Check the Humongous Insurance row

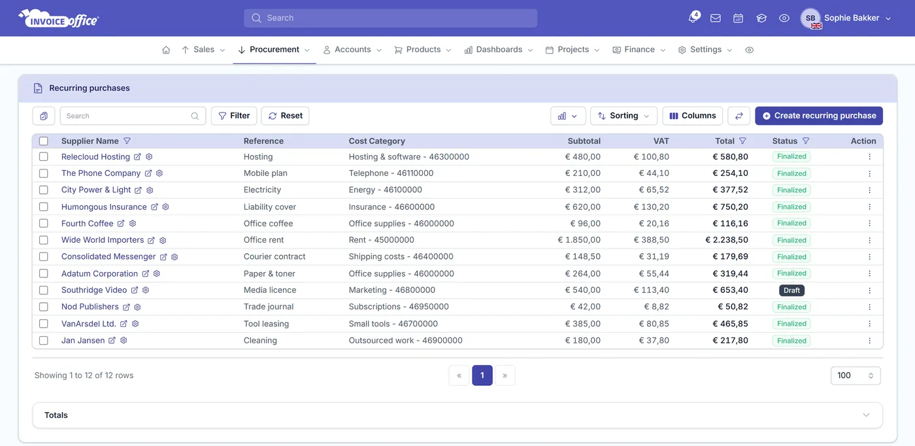(x=44, y=207)
